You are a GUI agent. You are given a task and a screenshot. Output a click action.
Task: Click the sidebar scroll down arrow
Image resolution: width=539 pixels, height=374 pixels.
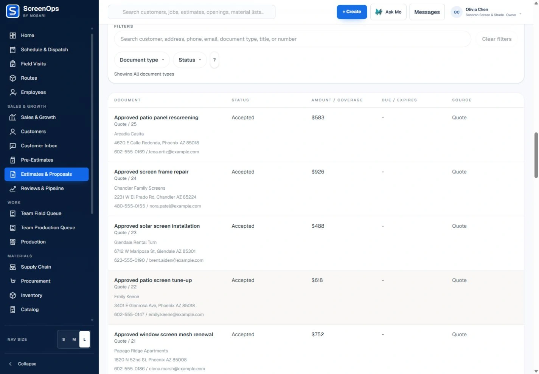92,320
